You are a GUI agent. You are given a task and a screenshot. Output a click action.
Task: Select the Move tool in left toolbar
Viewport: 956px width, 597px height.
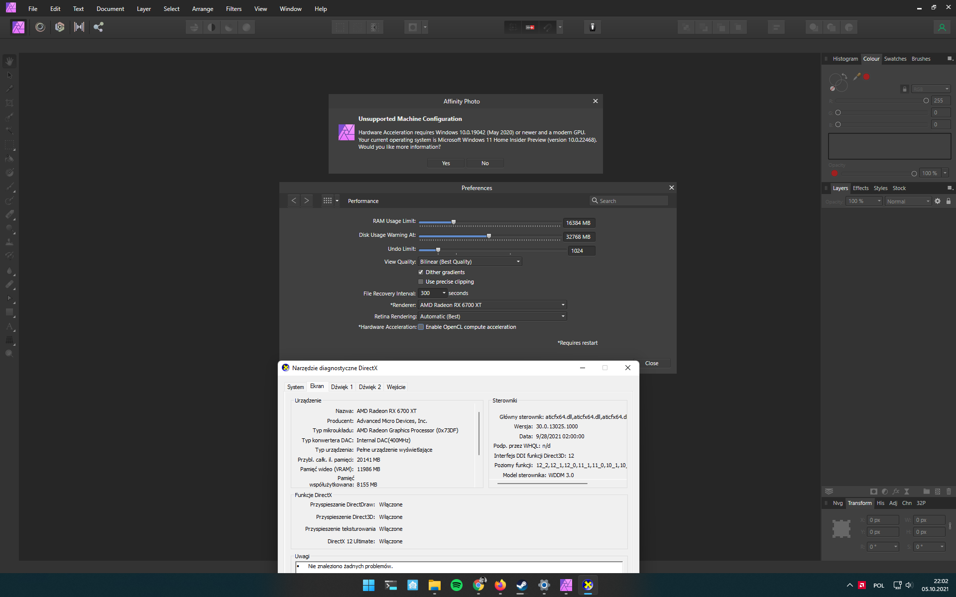[9, 75]
